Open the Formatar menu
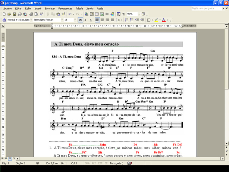 click(50, 9)
